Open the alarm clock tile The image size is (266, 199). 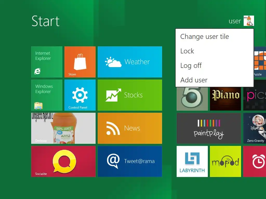tap(255, 161)
